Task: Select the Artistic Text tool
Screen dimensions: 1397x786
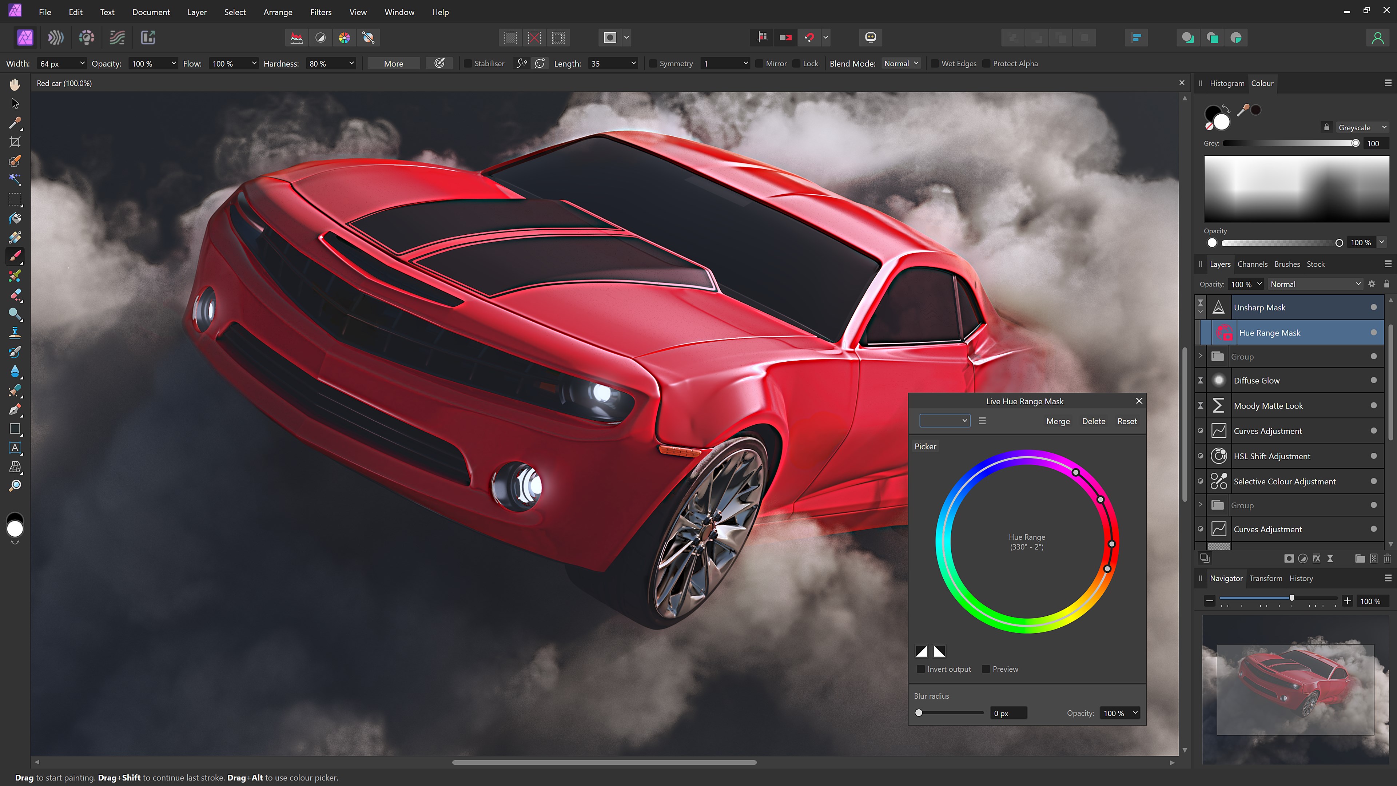Action: (x=15, y=448)
